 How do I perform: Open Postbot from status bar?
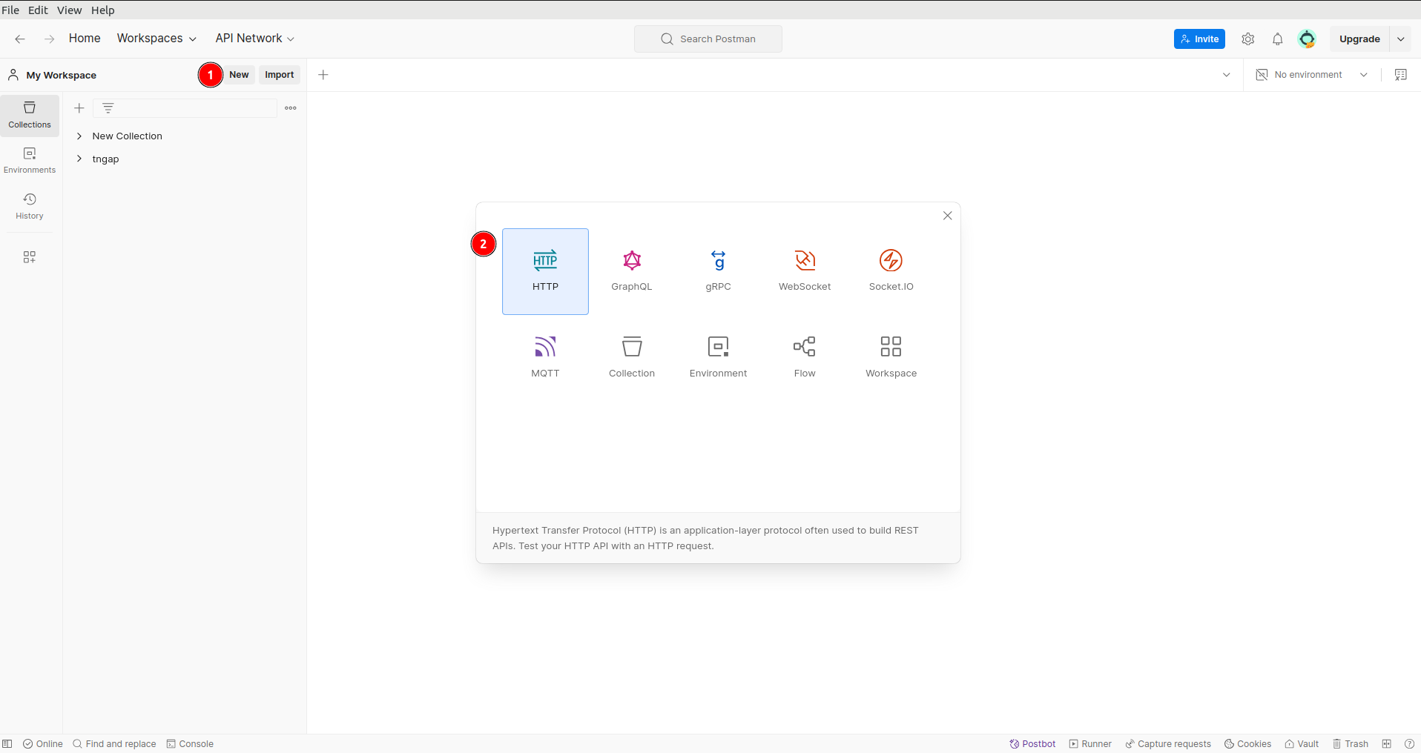(x=1032, y=744)
